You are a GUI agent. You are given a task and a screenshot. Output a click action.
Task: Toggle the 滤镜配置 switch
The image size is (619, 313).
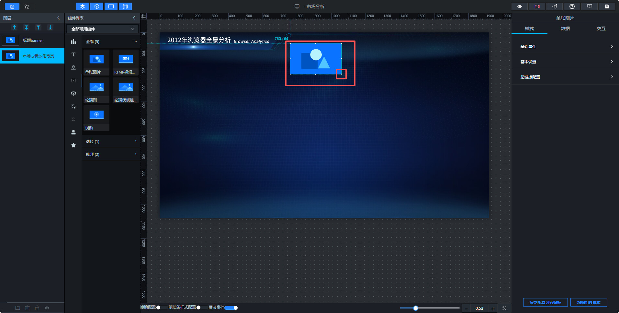coord(162,307)
